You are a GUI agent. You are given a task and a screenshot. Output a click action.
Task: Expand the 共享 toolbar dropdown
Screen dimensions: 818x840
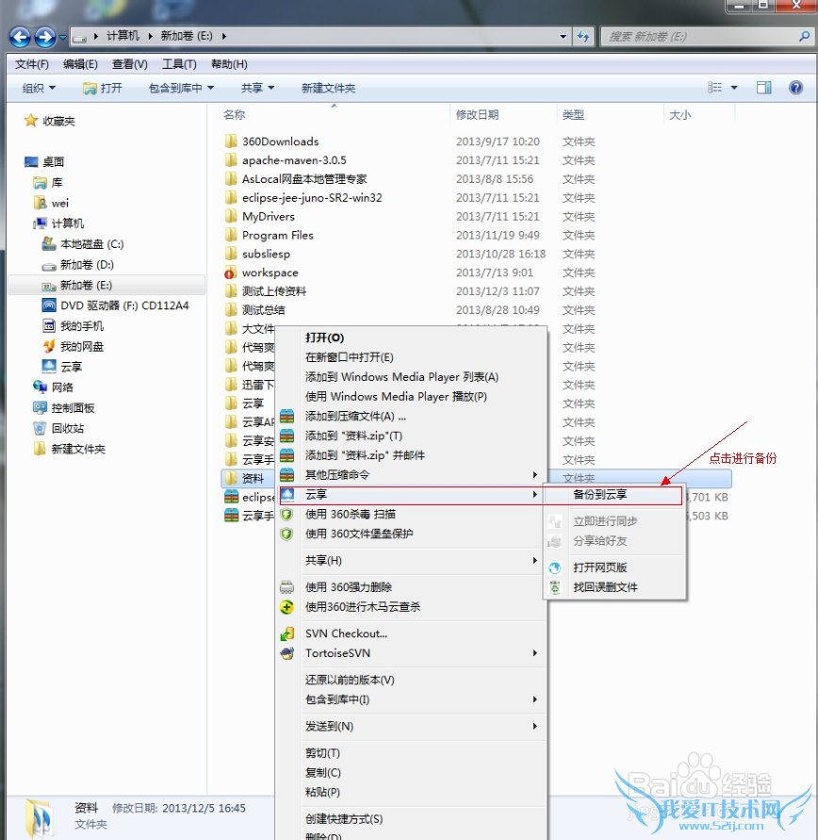coord(257,88)
